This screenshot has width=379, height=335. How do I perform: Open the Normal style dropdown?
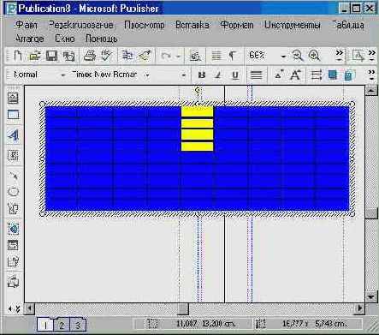(x=63, y=75)
